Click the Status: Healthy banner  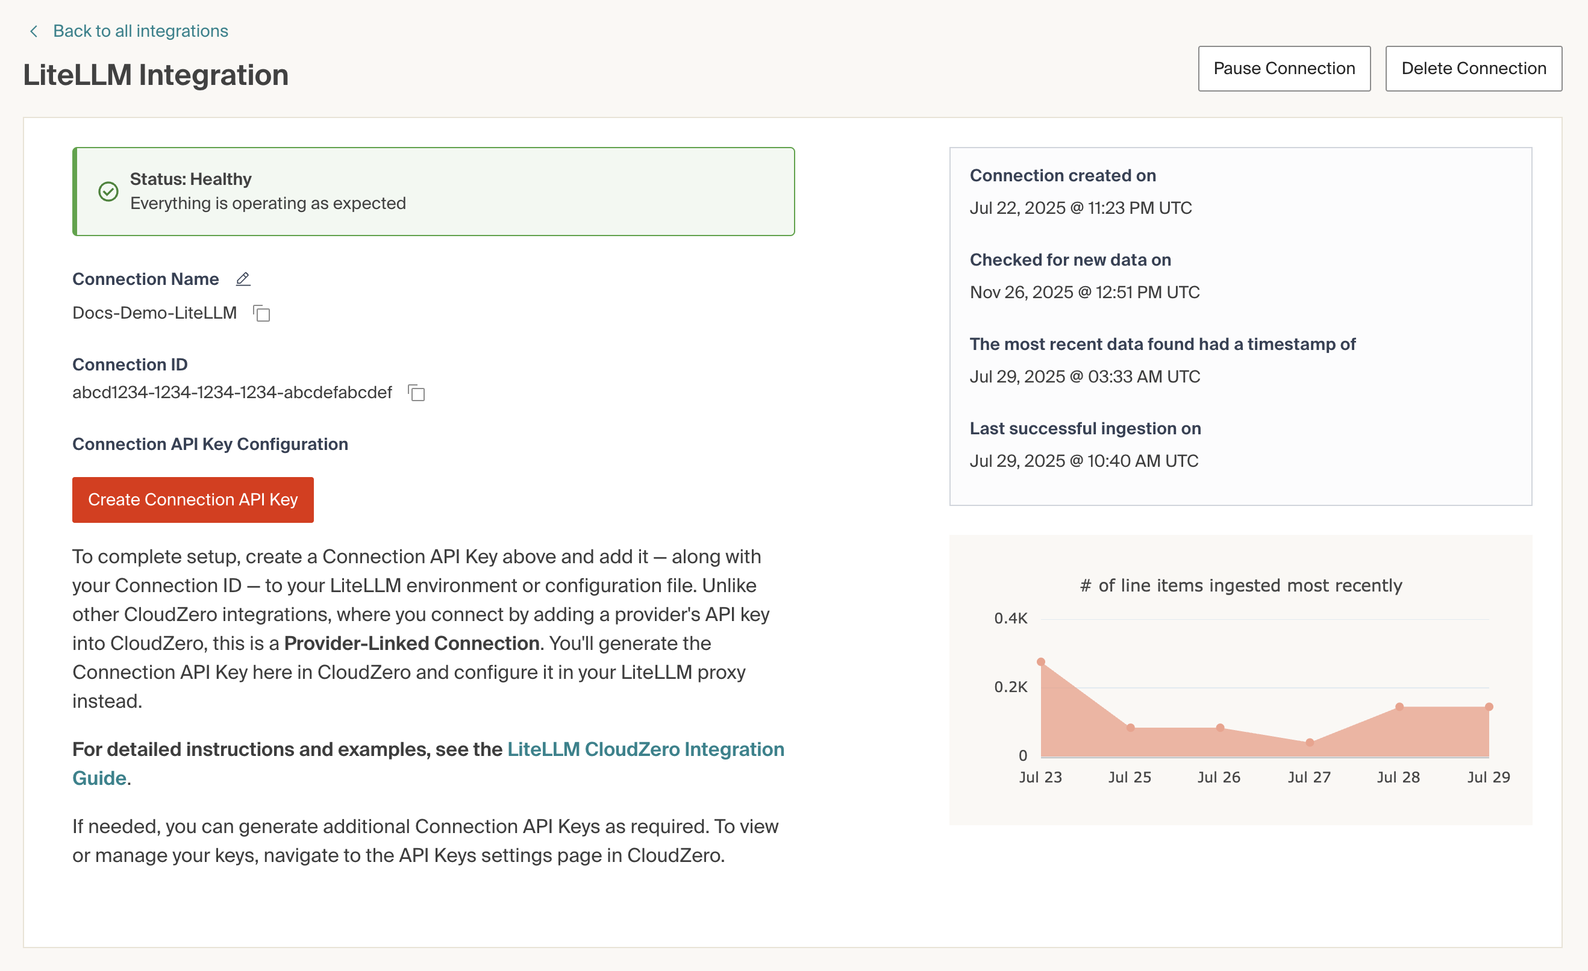(433, 192)
